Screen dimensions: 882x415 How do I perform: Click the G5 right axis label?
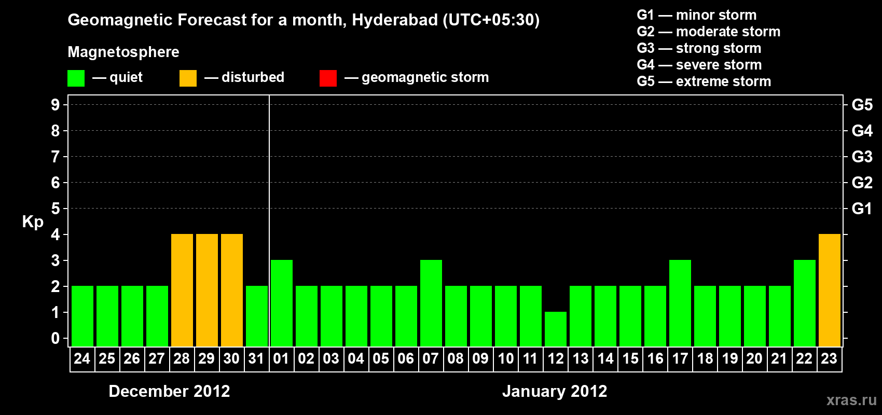862,105
